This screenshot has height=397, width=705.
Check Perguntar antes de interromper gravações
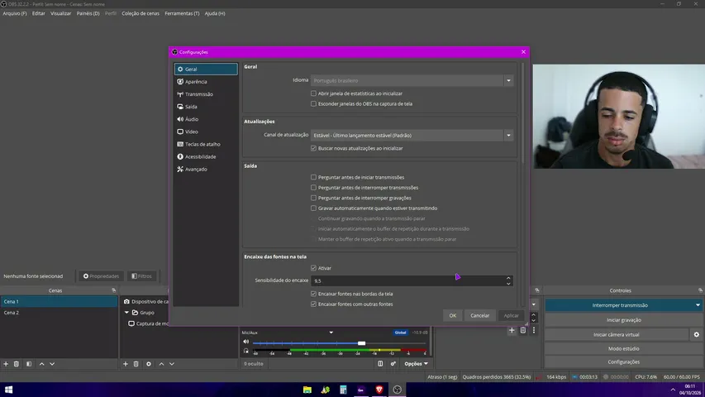point(313,198)
